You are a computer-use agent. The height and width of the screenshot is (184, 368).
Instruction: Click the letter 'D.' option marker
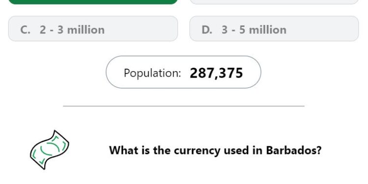tap(207, 30)
